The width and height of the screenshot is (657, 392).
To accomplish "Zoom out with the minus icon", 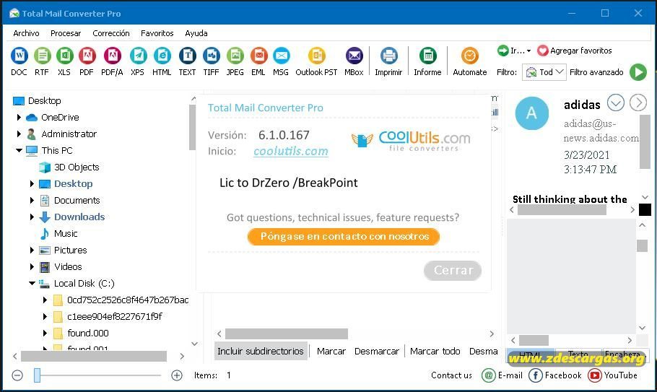I will click(x=17, y=375).
